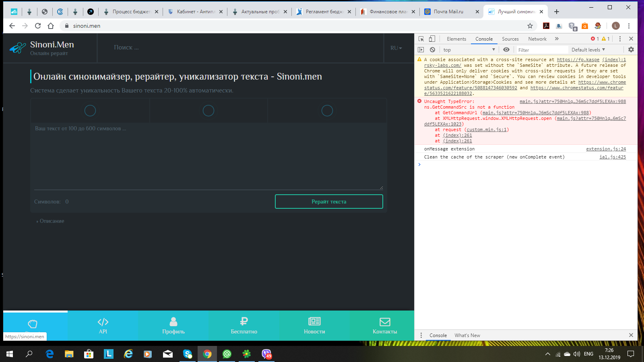Bookmark this page with star icon
Image resolution: width=644 pixels, height=362 pixels.
530,26
